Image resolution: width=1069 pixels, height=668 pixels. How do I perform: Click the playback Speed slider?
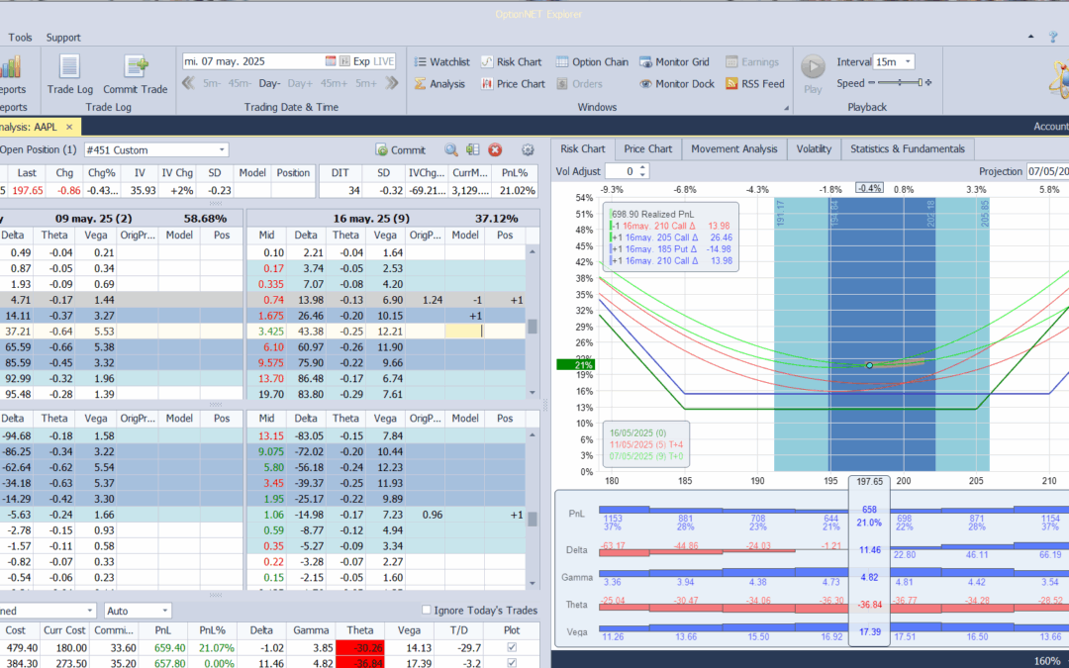click(900, 82)
